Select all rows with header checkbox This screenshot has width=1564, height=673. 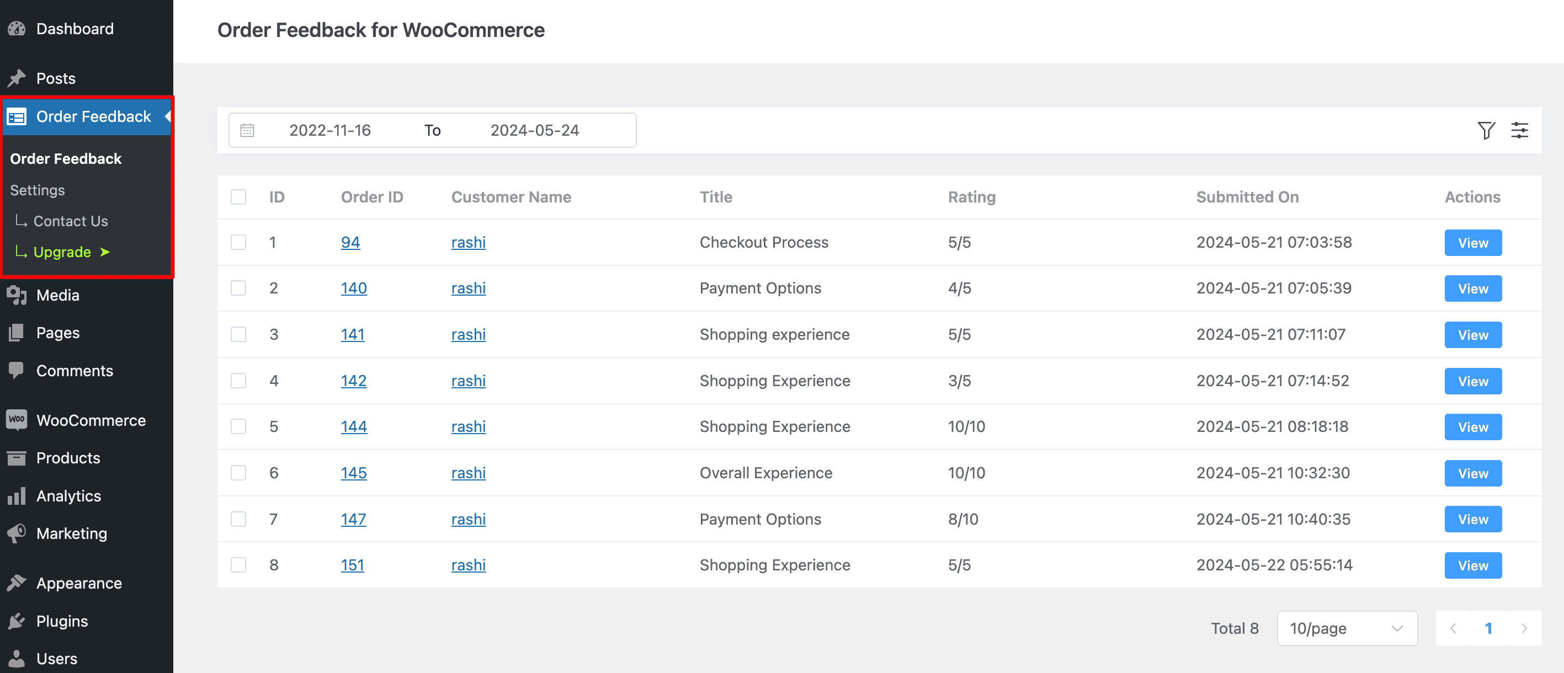click(x=238, y=196)
